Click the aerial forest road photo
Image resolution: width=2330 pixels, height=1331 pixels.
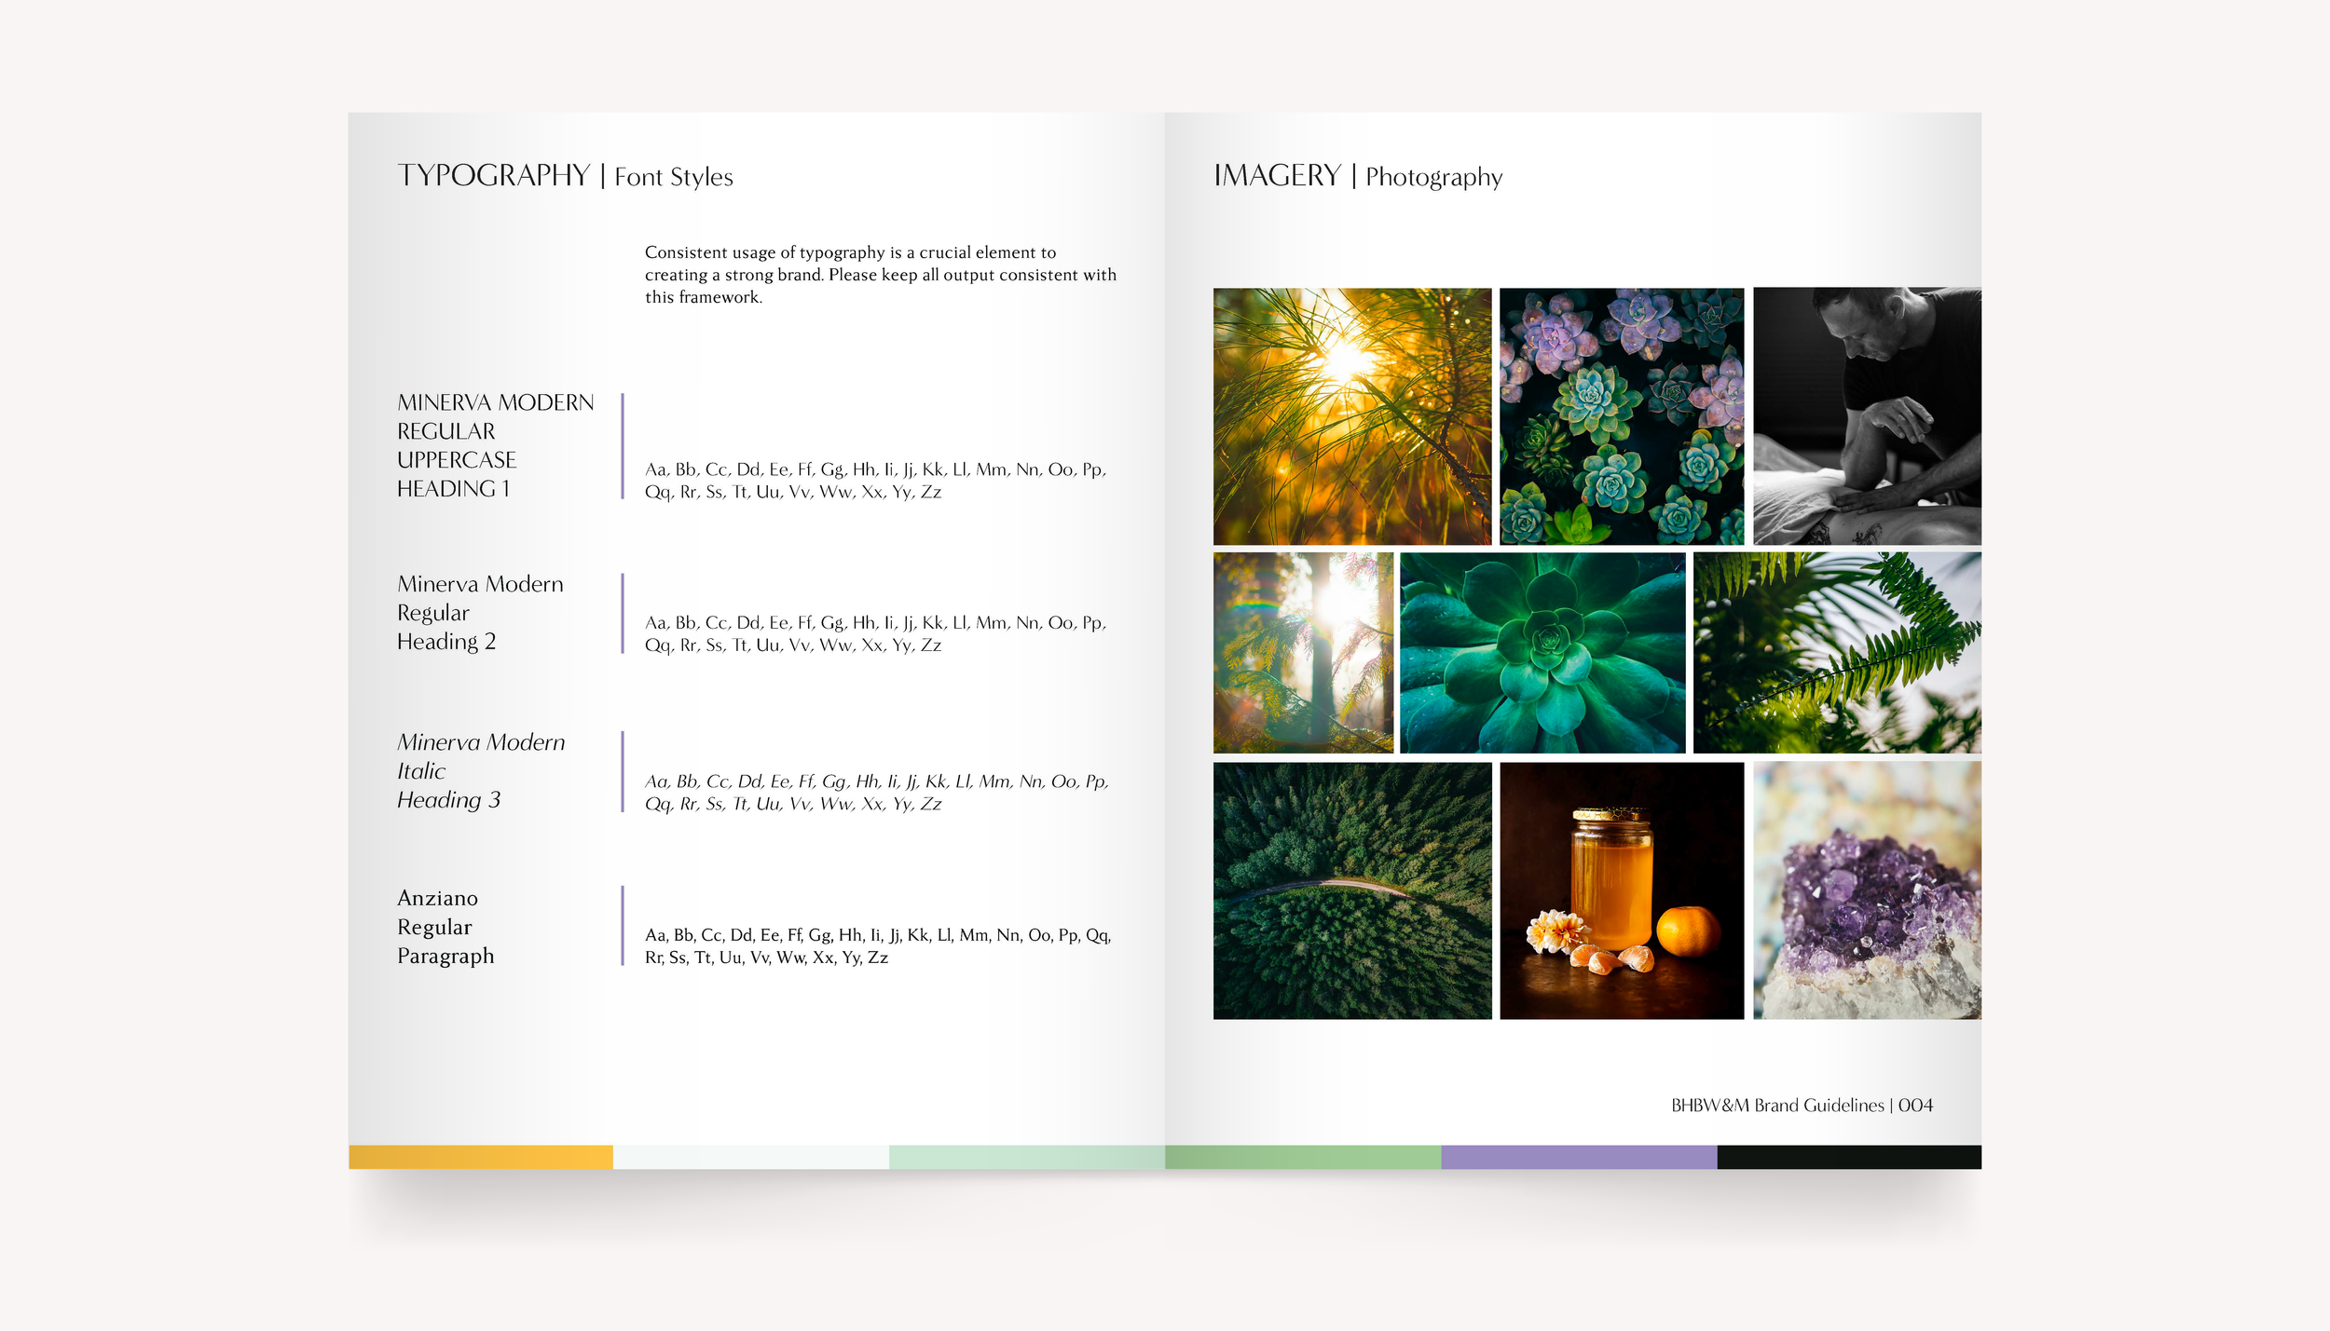1351,890
